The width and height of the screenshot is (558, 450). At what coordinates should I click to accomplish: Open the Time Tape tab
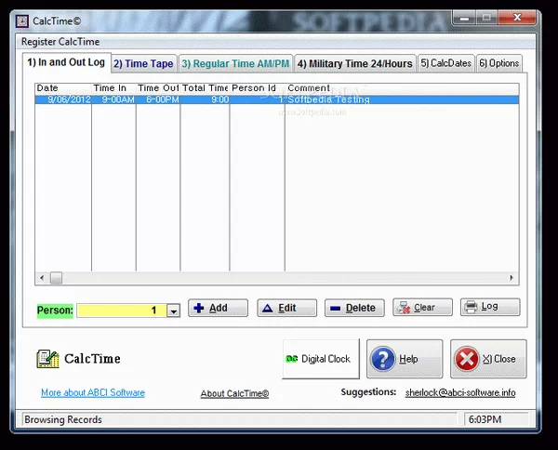[x=143, y=63]
